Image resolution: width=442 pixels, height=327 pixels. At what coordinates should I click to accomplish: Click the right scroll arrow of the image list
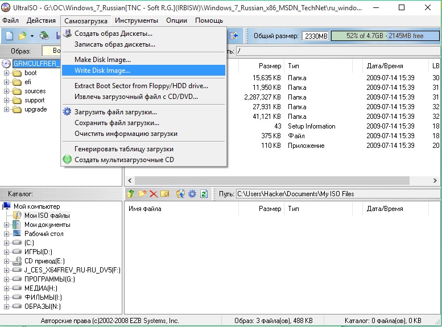point(435,180)
